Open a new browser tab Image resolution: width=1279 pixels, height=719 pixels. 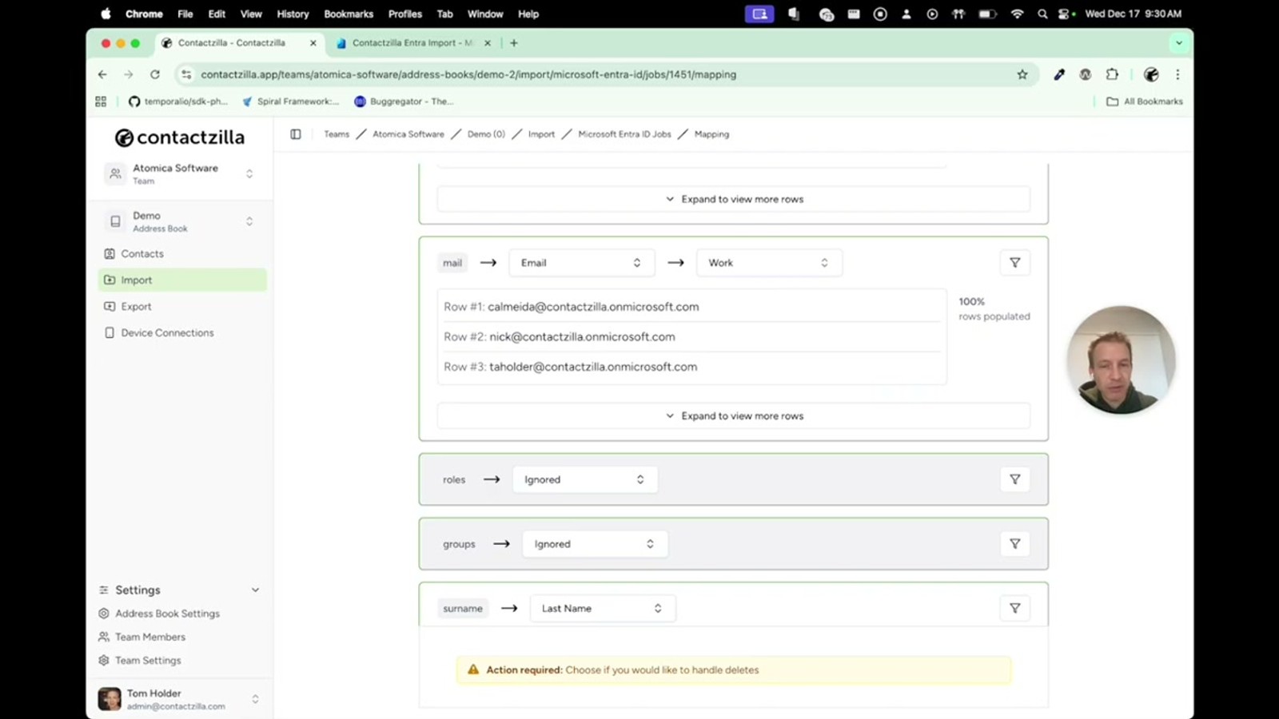(514, 43)
